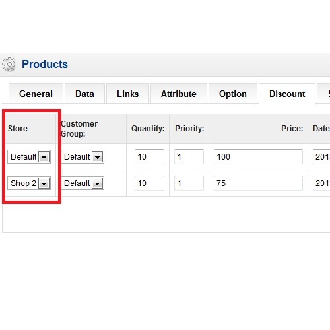Open the Data tab
330x330 pixels.
(x=84, y=94)
